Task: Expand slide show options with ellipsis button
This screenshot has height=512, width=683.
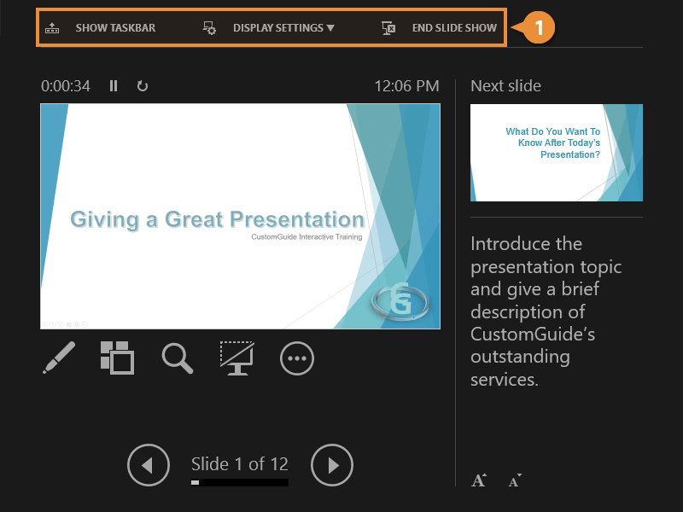Action: point(296,358)
